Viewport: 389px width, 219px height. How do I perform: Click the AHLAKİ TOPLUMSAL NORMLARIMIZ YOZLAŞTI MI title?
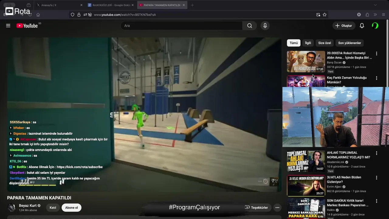349,155
